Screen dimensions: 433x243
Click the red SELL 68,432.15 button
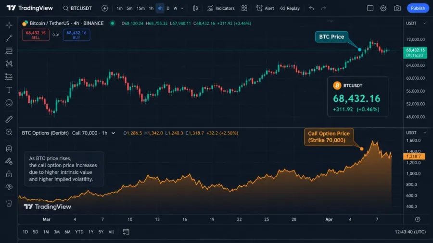click(36, 35)
